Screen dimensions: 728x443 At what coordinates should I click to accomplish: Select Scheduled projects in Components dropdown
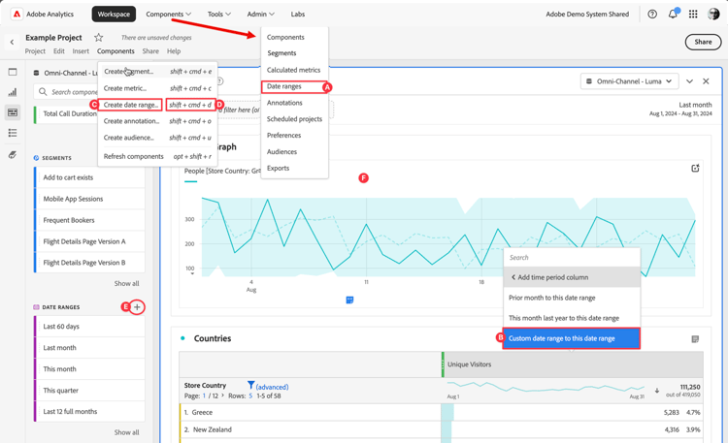tap(294, 119)
